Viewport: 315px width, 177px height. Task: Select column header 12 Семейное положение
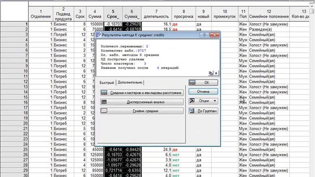[269, 14]
